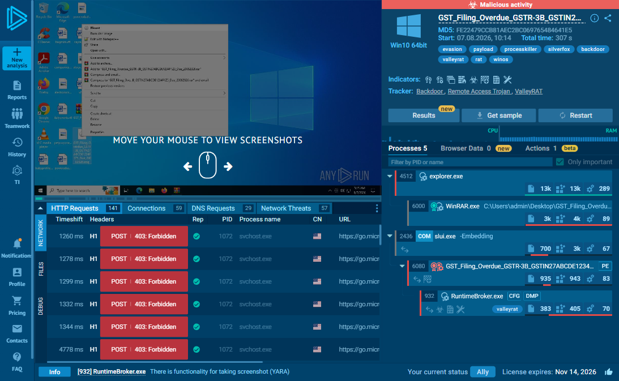The image size is (619, 381).
Task: Click the horizontal scrollbar under HTTP requests
Action: point(155,362)
